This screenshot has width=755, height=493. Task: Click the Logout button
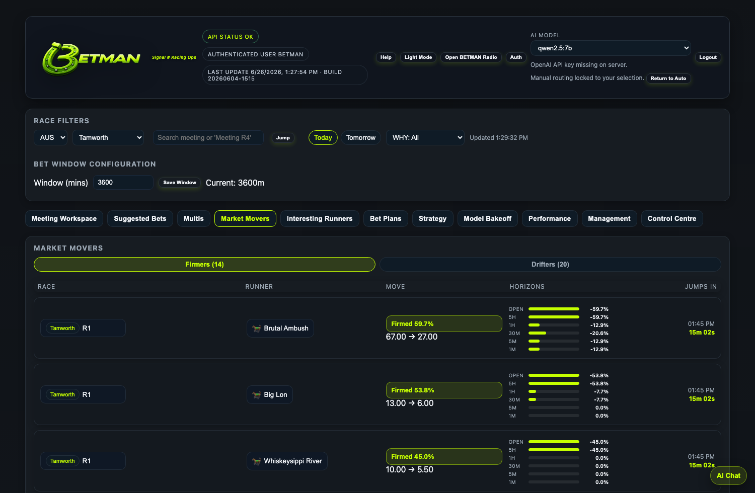click(708, 57)
